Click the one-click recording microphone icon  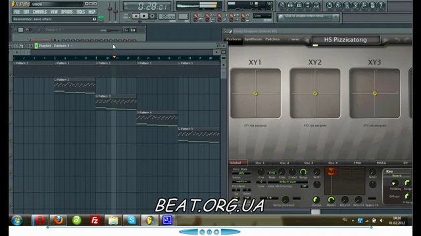coord(364,5)
